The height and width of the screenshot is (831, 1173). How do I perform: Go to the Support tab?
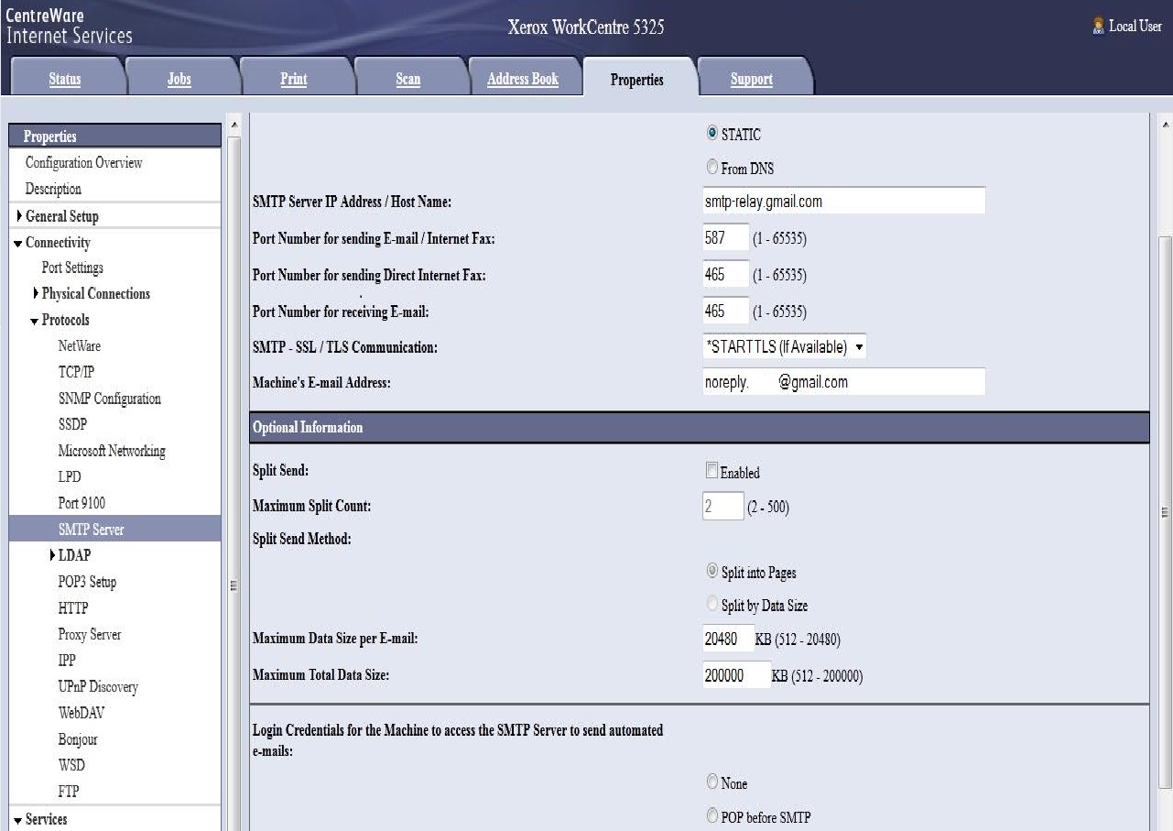[752, 79]
